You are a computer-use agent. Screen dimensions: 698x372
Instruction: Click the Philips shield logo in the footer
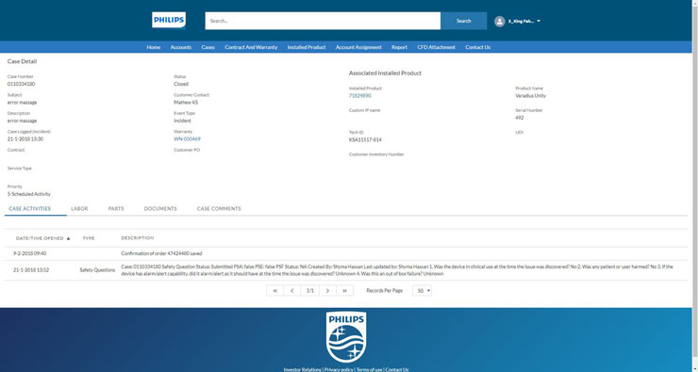pos(346,337)
